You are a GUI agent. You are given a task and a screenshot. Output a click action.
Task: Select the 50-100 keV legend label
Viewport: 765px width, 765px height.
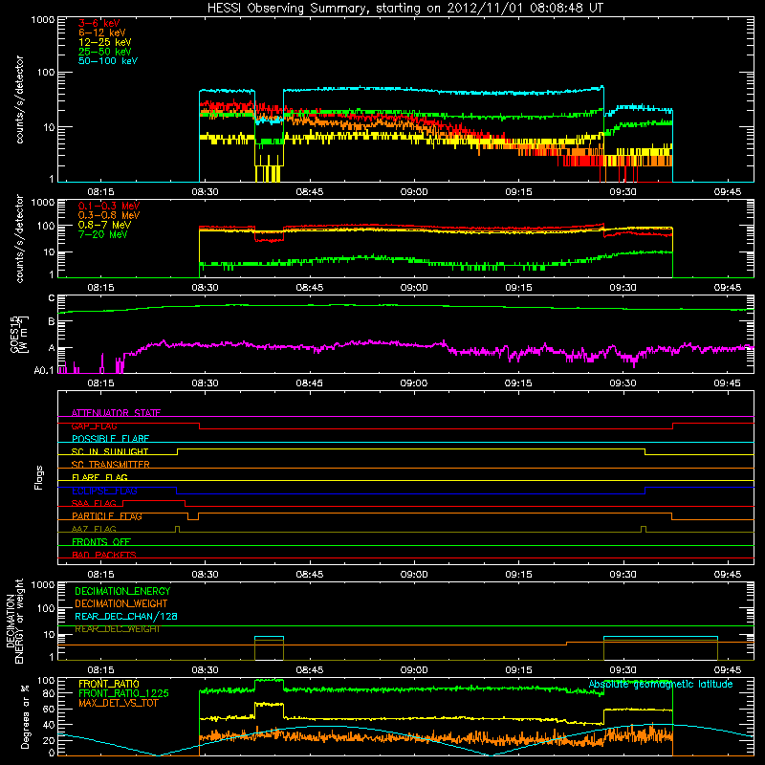pos(108,61)
